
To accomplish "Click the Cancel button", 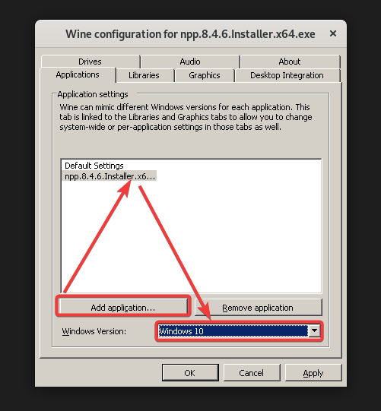I will tap(252, 373).
